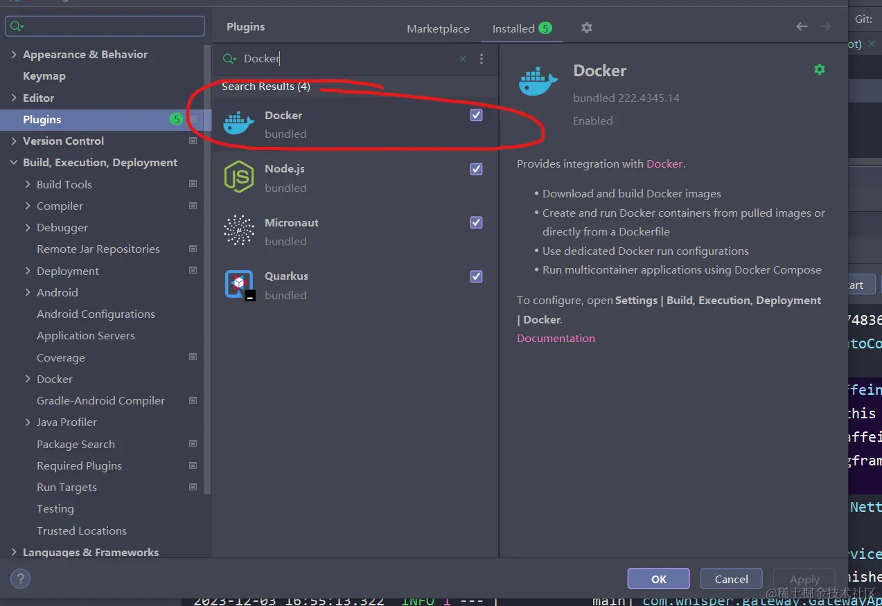Screen dimensions: 882x606
Task: Navigate forward with the right arrow
Action: pyautogui.click(x=825, y=26)
